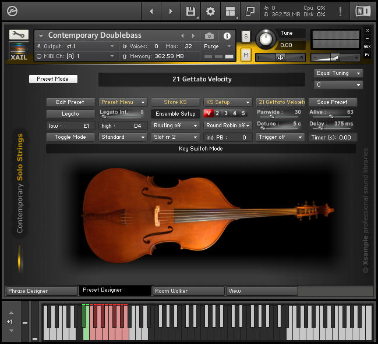Viewport: 378px width, 344px height.
Task: Open the KS Setup dropdown
Action: coord(228,102)
